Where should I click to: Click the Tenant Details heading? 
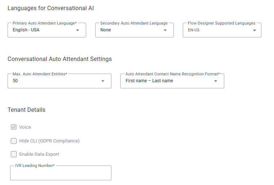26,110
